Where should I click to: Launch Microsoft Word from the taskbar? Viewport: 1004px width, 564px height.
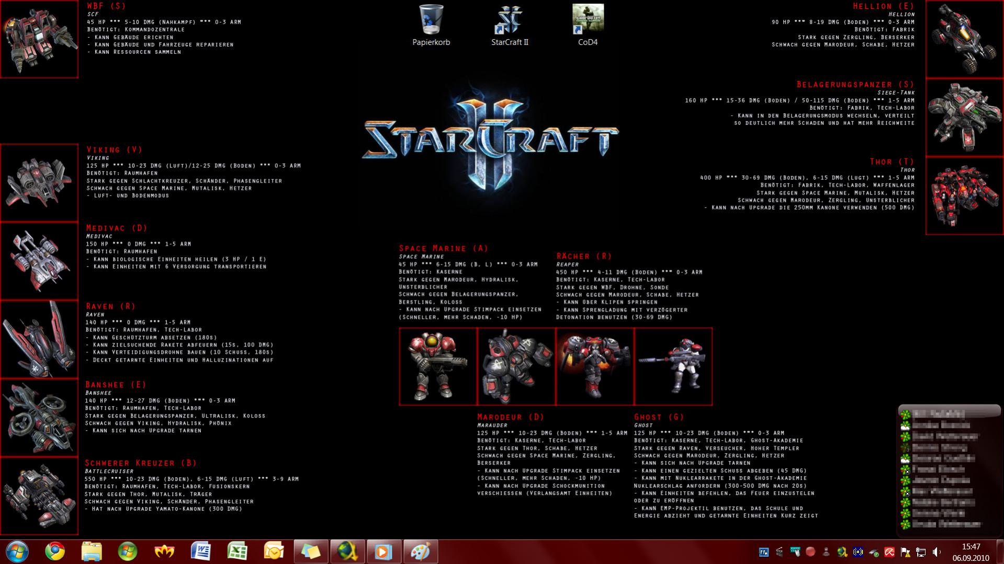(201, 551)
